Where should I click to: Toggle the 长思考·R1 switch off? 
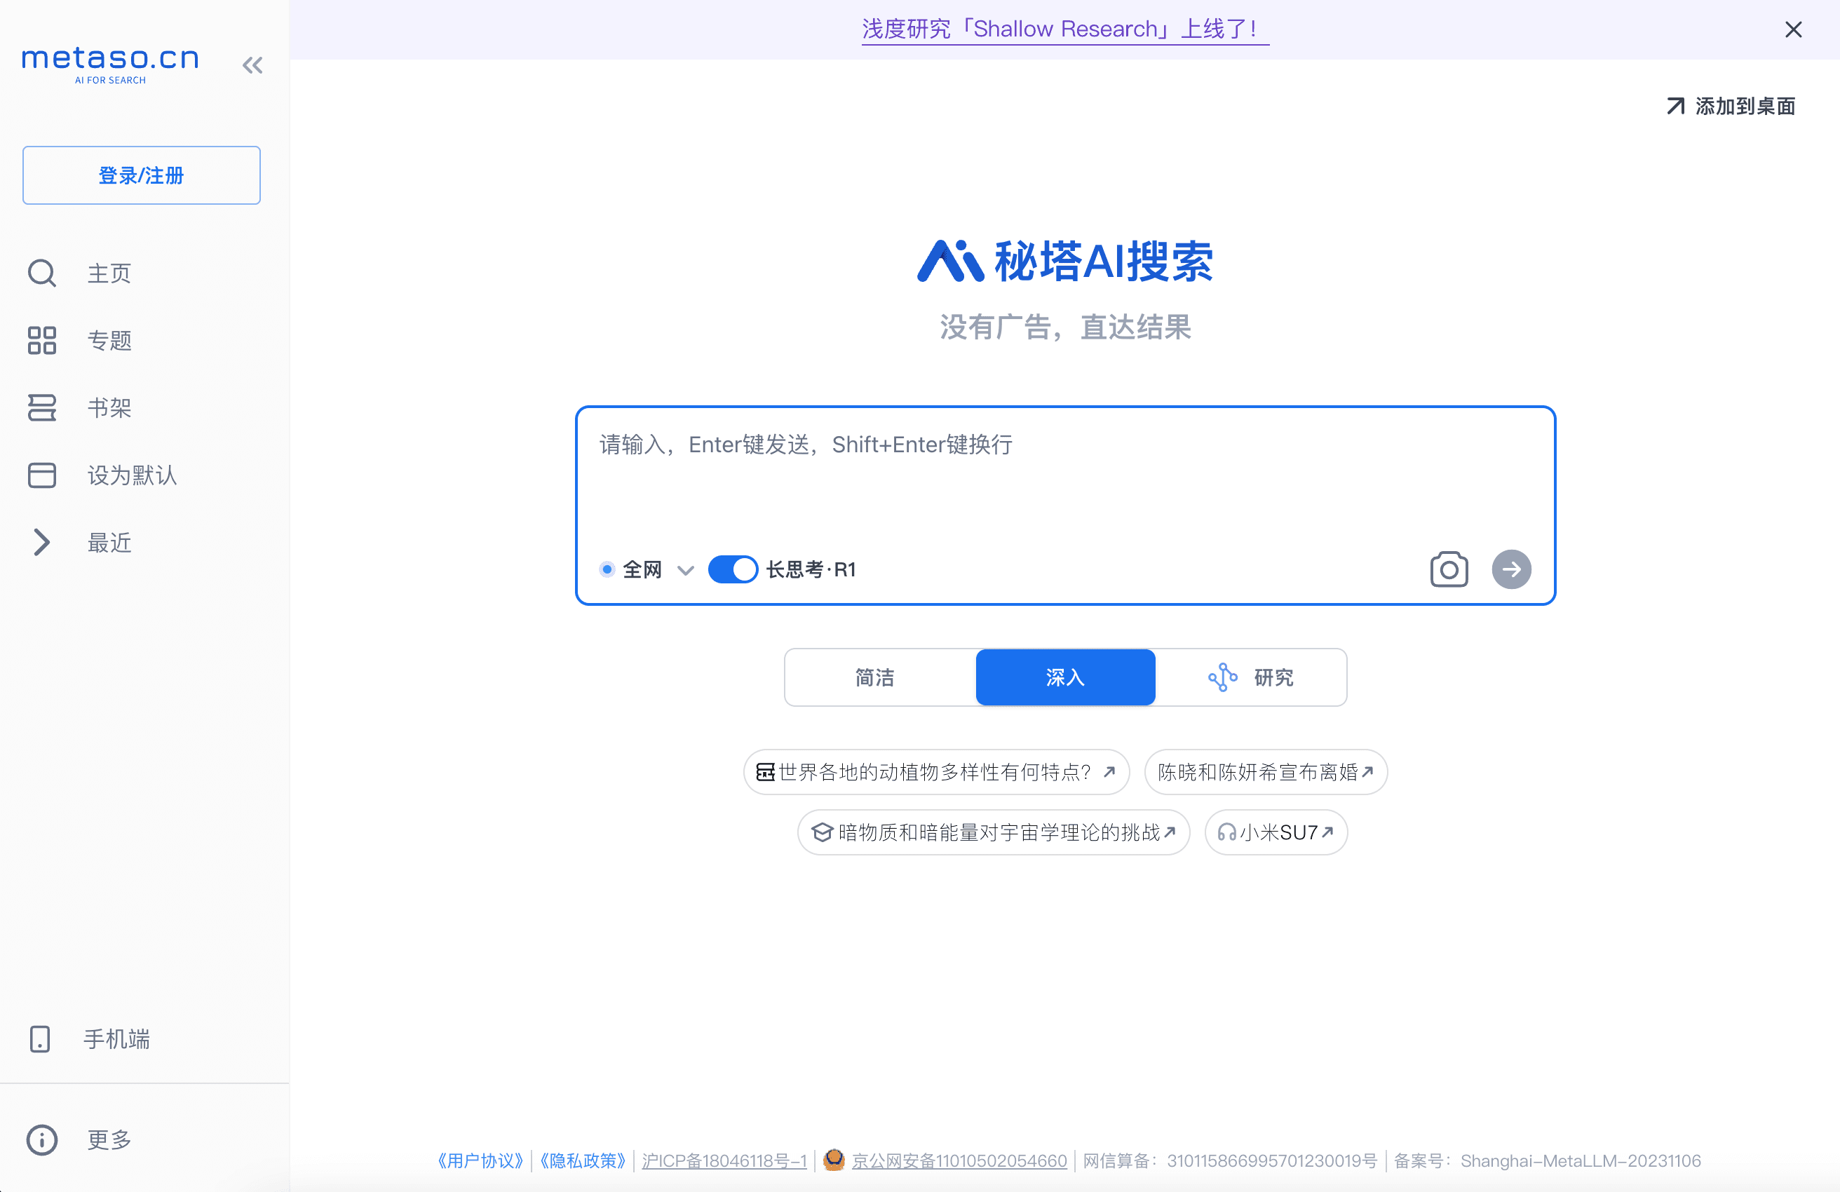[732, 570]
